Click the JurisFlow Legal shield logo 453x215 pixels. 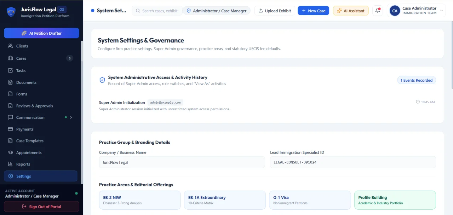(11, 12)
